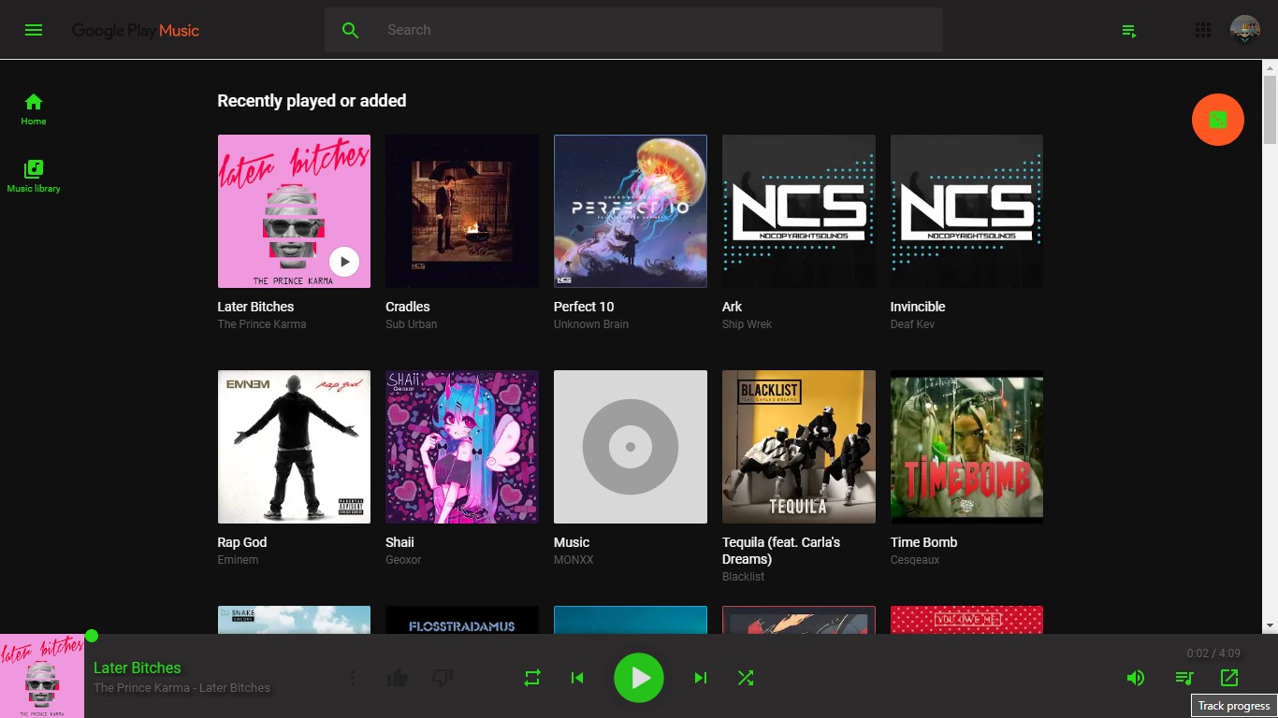1278x718 pixels.
Task: Open the Perfect 10 album cover
Action: point(631,211)
